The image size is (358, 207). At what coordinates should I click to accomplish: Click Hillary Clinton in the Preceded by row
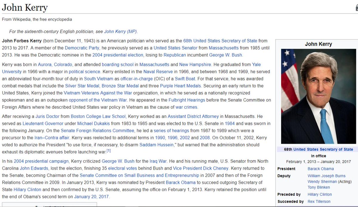tap(320, 195)
